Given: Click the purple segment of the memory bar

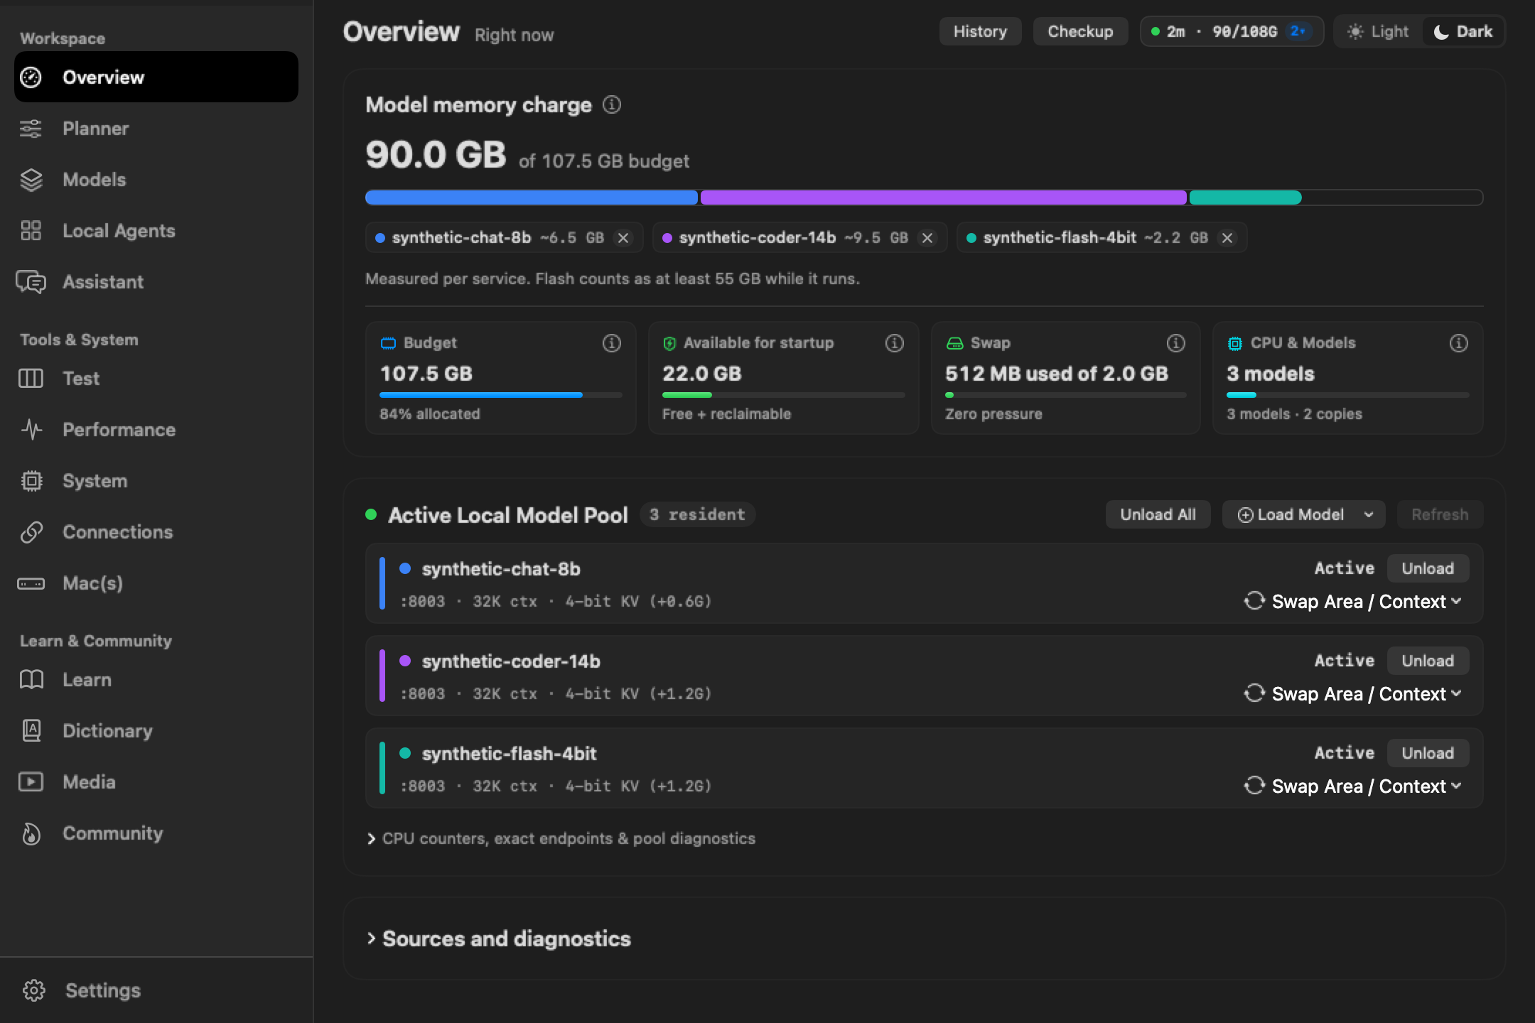Looking at the screenshot, I should point(943,197).
